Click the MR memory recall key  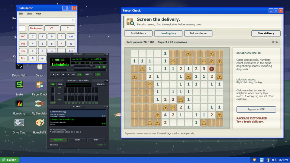(x=23, y=44)
